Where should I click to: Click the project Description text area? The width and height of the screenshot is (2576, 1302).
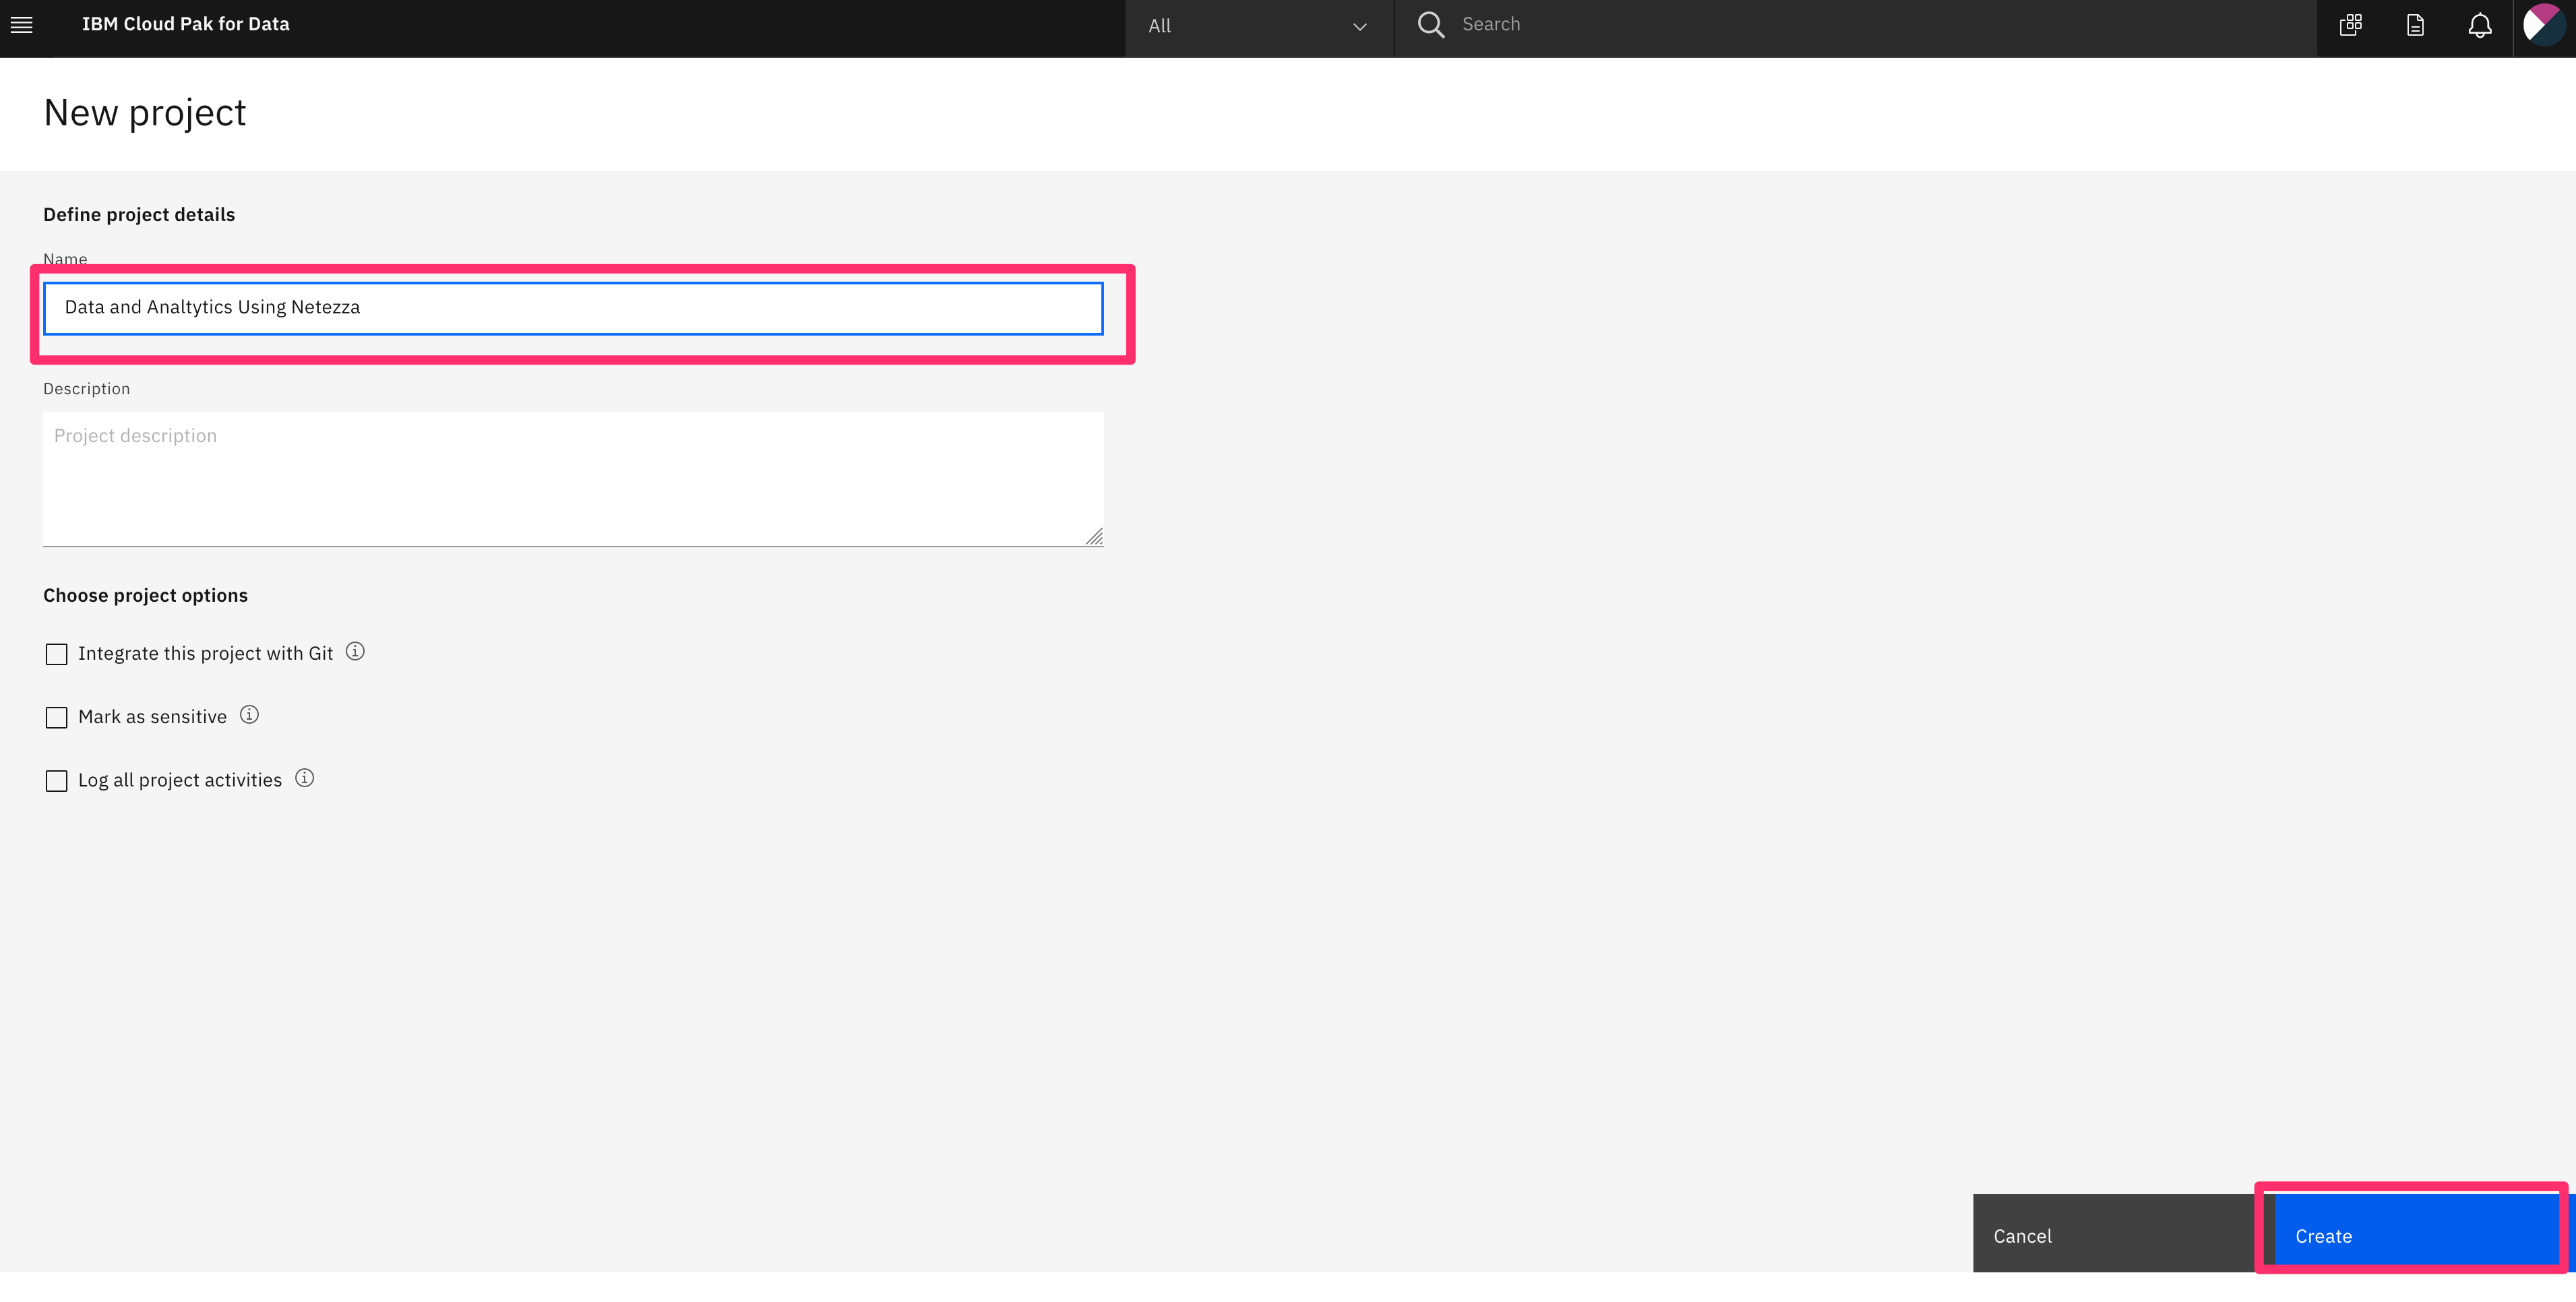(573, 478)
